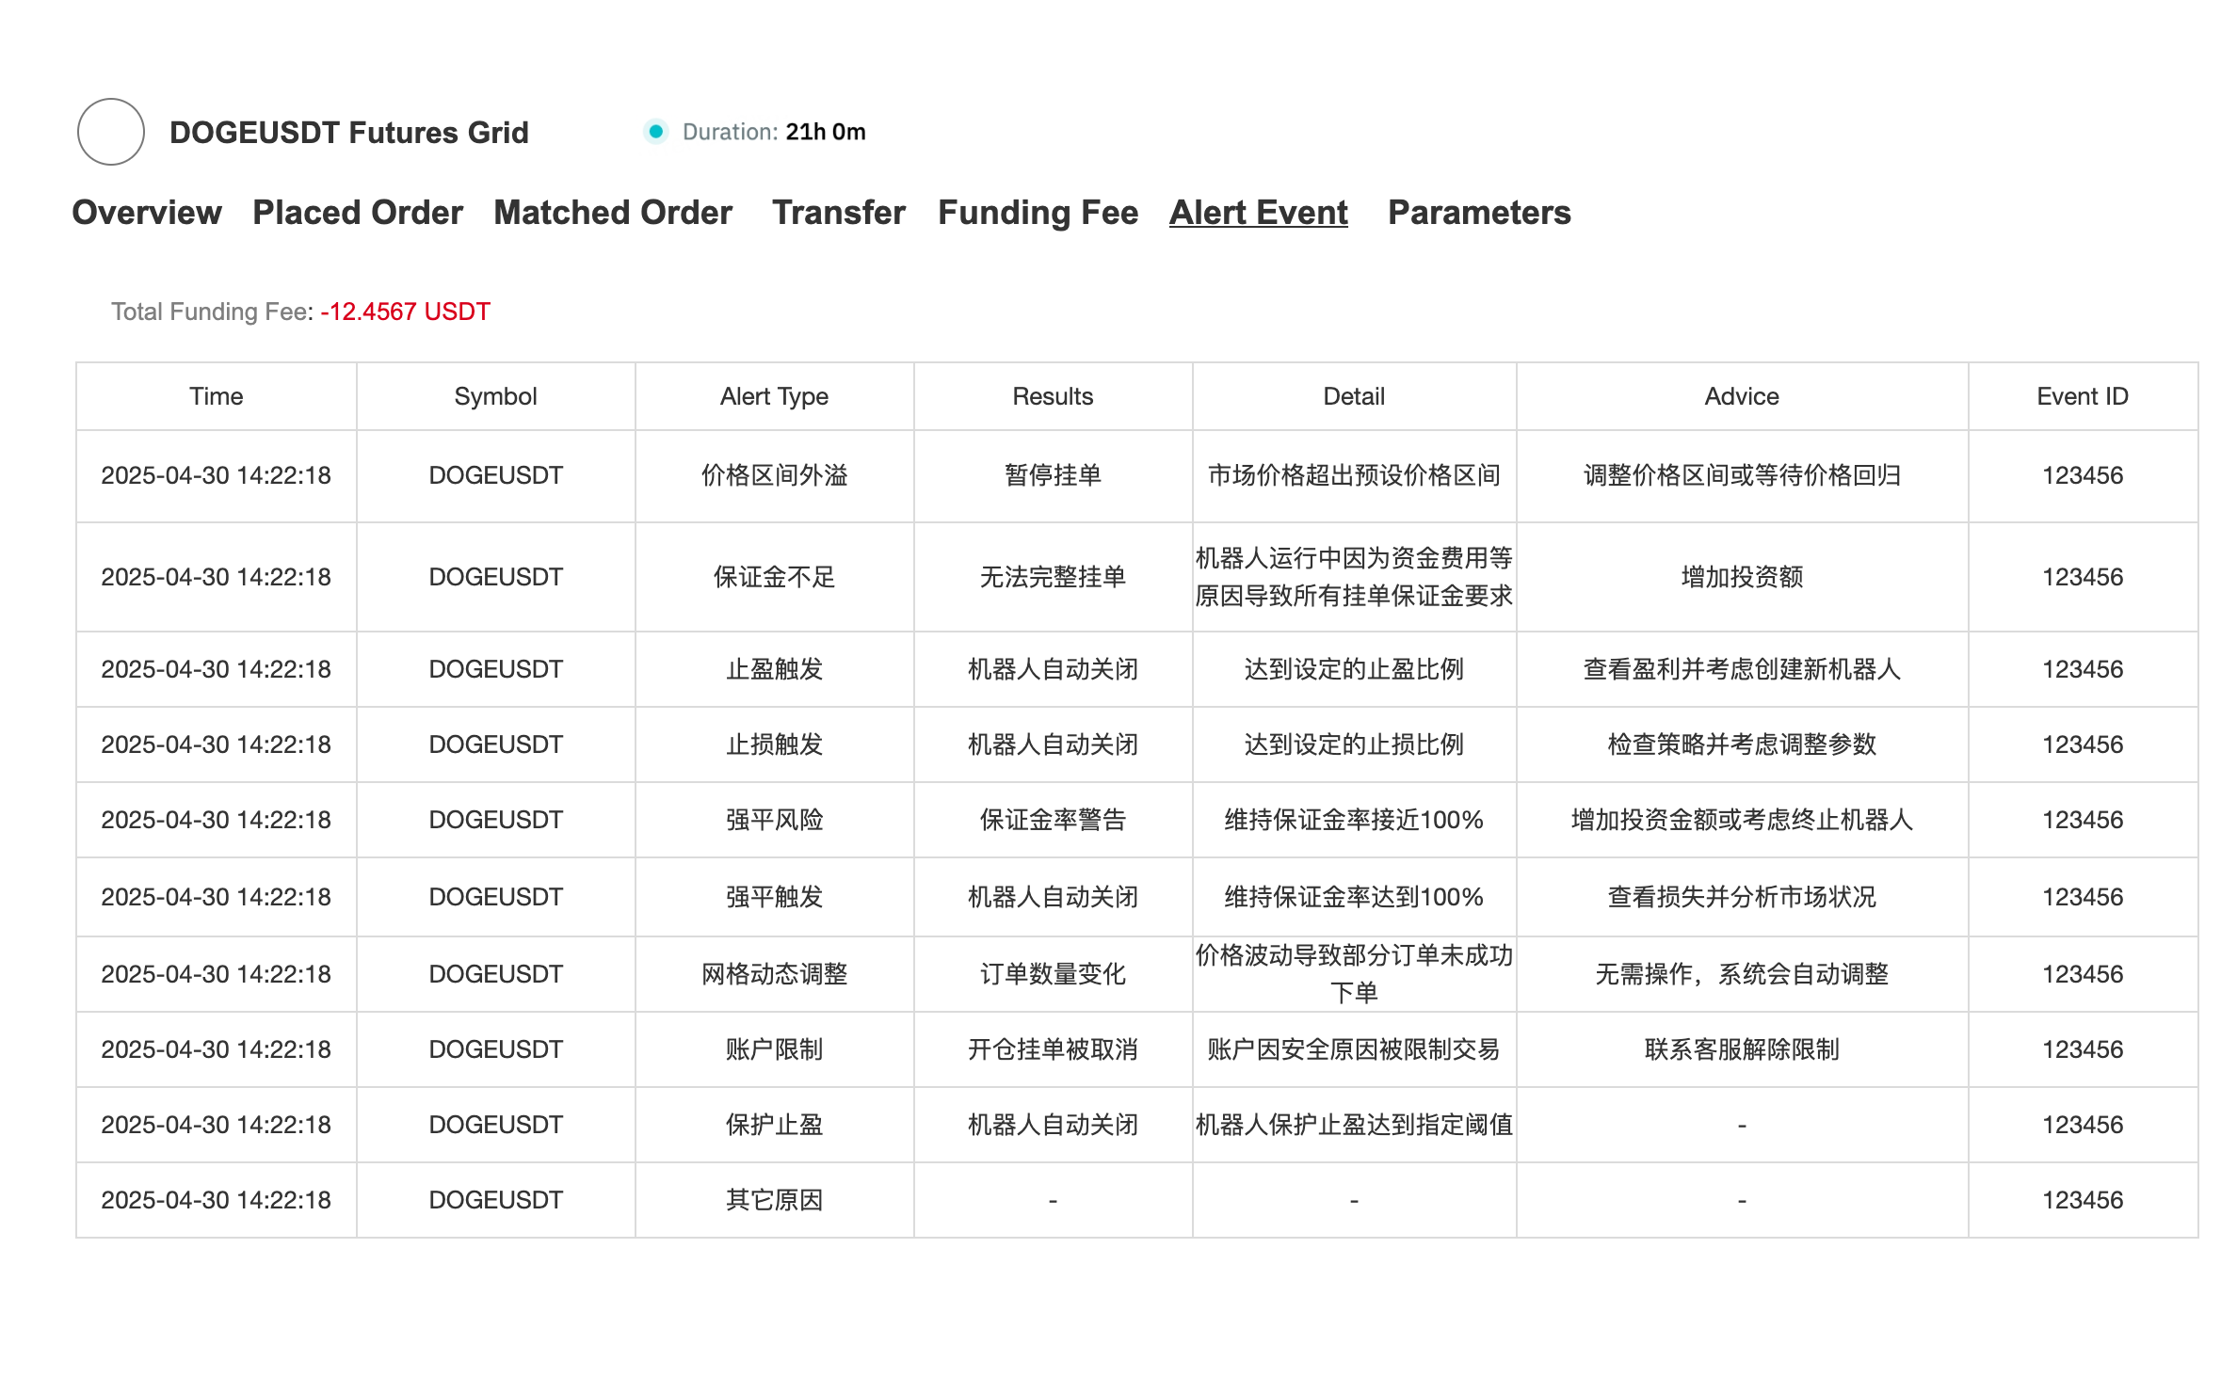The width and height of the screenshot is (2237, 1376).
Task: Select the 强平风险 alert row
Action: [x=774, y=820]
